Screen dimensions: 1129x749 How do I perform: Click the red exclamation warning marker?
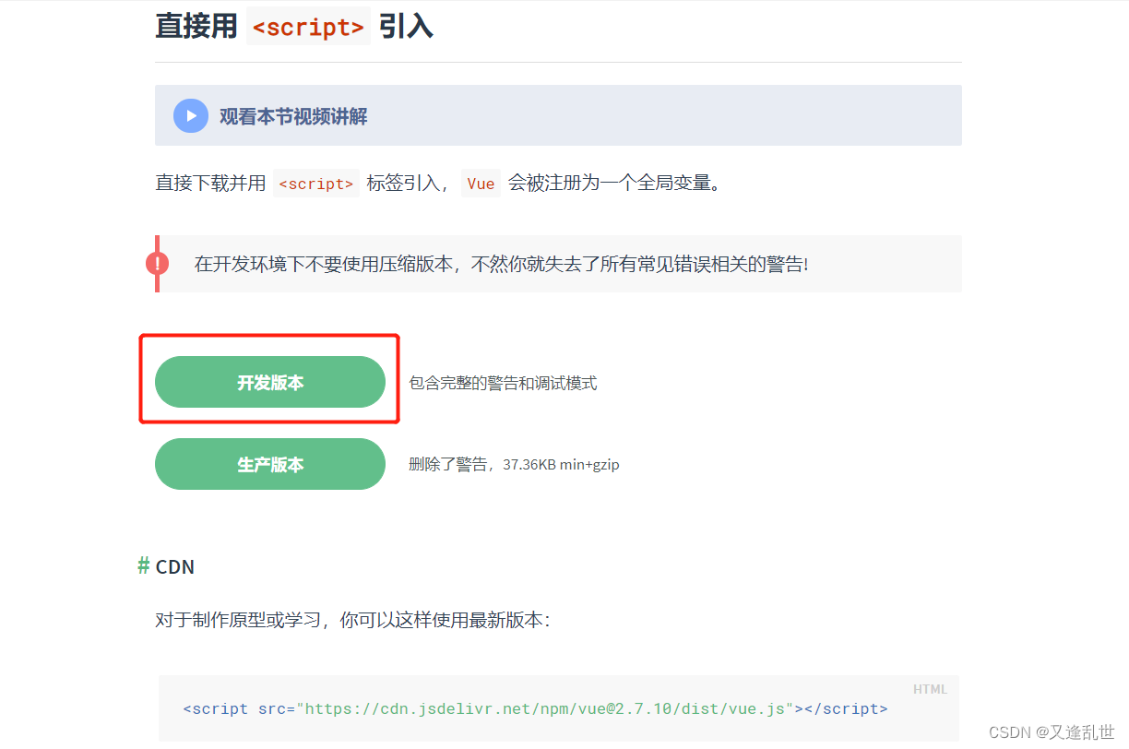pyautogui.click(x=157, y=263)
